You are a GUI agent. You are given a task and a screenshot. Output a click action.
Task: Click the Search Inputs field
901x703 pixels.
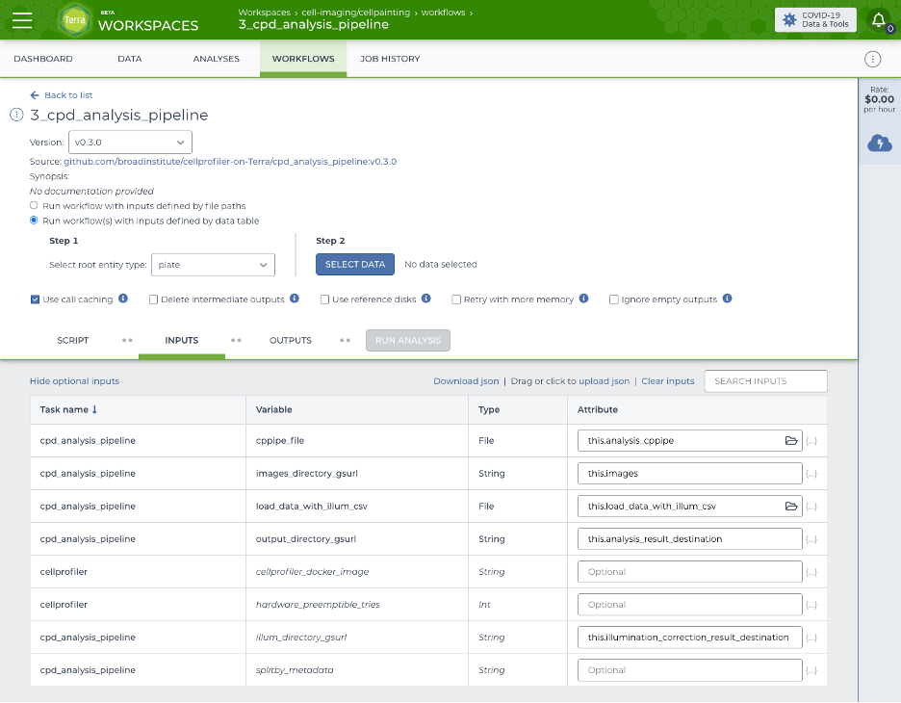[765, 381]
